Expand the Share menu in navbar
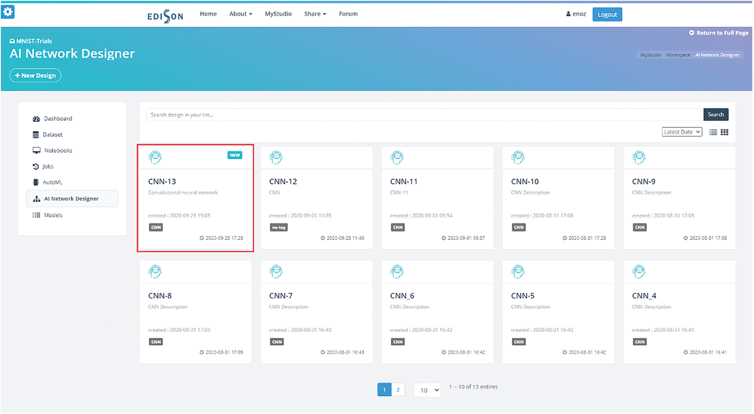 click(x=315, y=14)
